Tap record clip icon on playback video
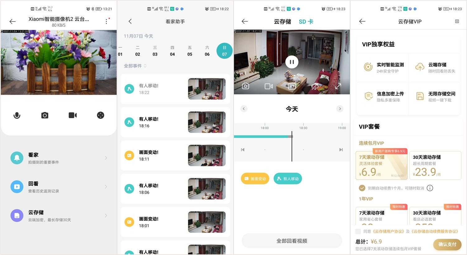467x255 pixels. 268,86
